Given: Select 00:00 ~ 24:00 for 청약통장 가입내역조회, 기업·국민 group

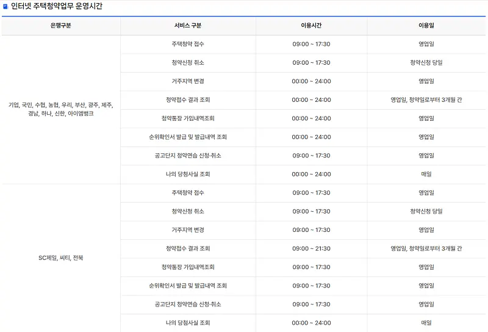Looking at the screenshot, I should click(311, 118).
